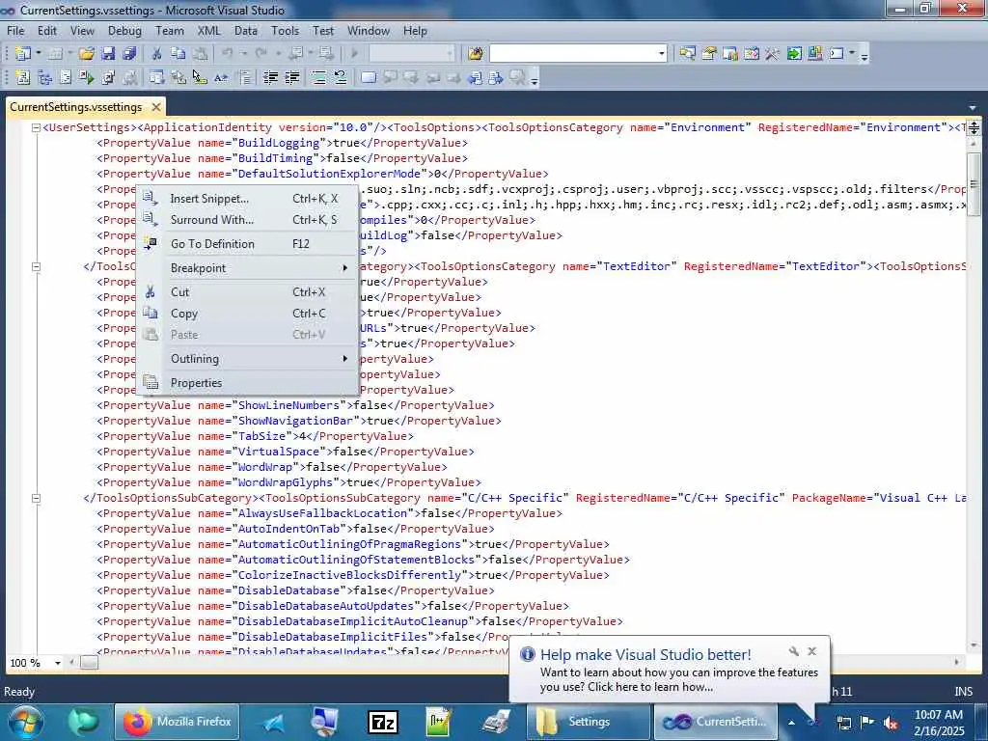Open Solution Explorer from the toolbar icon
Viewport: 988px width, 741px height.
687,54
